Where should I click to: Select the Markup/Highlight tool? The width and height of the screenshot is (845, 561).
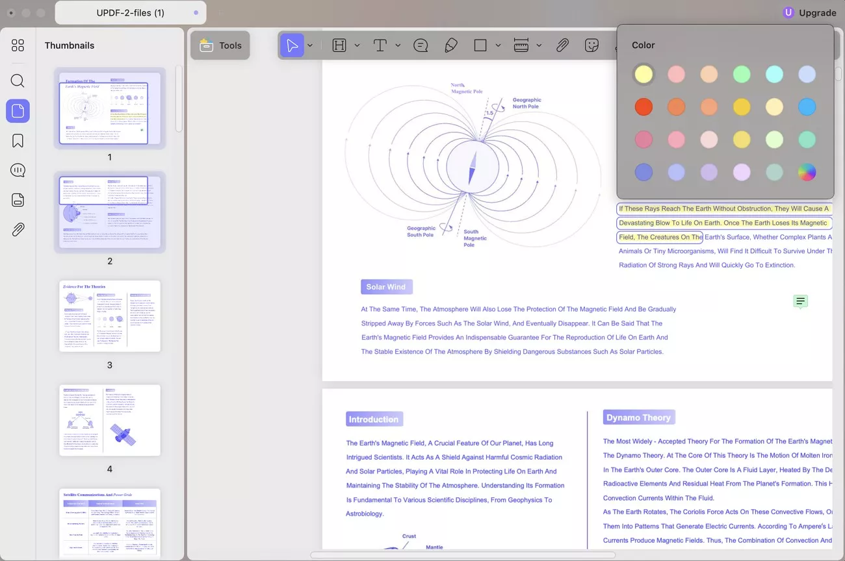[339, 45]
